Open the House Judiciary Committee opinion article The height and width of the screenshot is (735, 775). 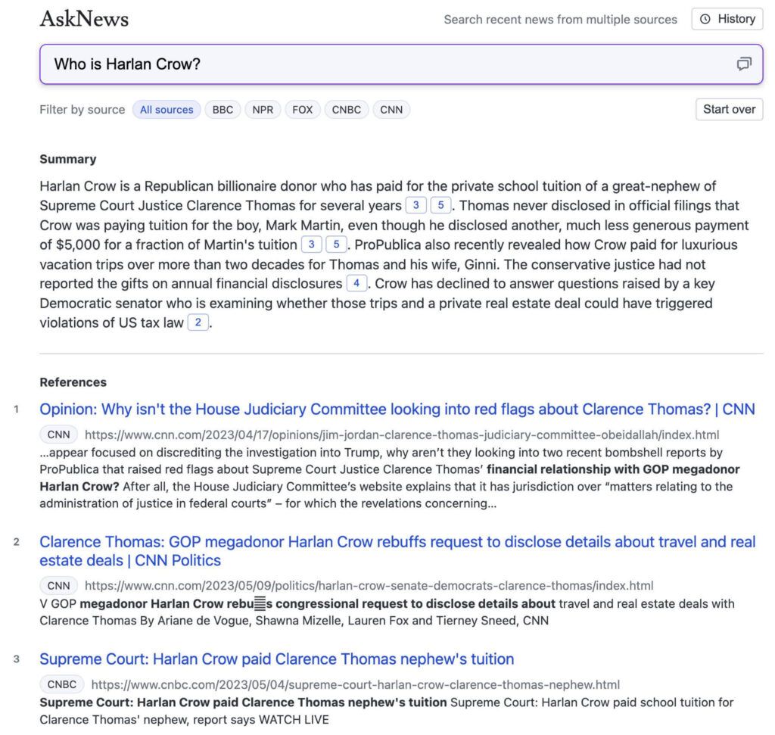coord(397,410)
